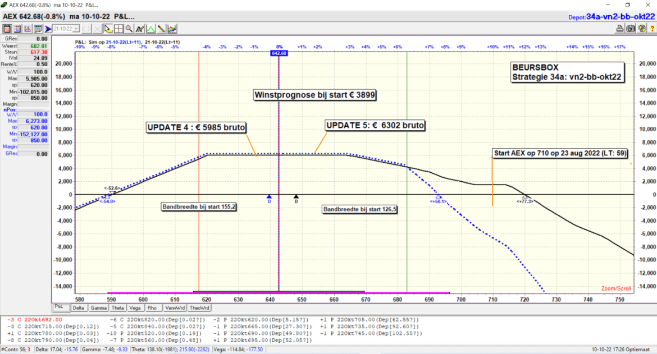The height and width of the screenshot is (354, 657).
Task: Open the table grid toolbar icon
Action: (x=38, y=29)
